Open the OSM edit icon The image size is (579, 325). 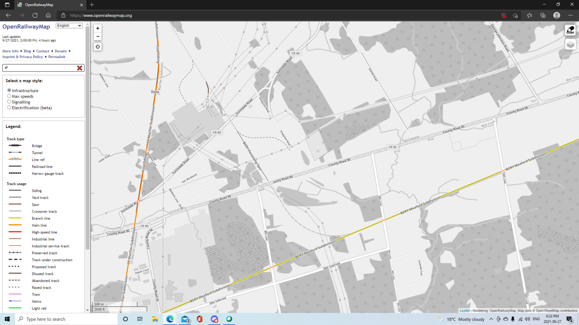point(570,30)
